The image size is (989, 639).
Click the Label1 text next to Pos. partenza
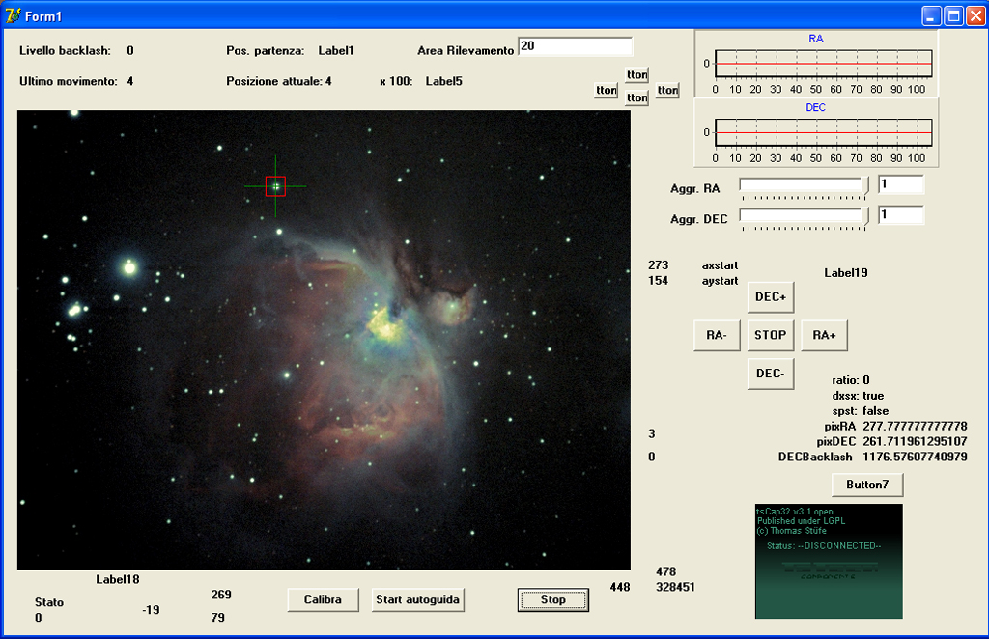click(x=335, y=51)
